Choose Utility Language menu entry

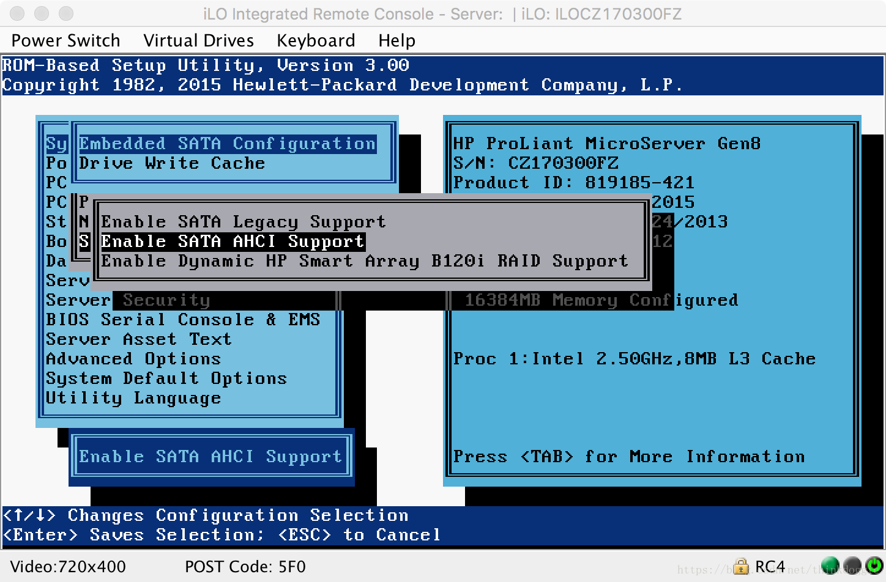point(133,398)
